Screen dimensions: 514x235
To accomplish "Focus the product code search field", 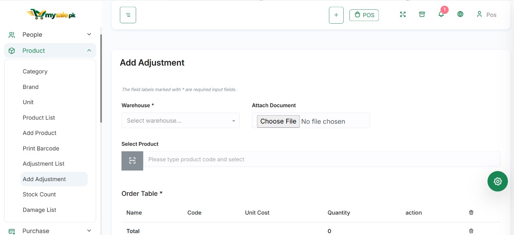I will (x=322, y=159).
